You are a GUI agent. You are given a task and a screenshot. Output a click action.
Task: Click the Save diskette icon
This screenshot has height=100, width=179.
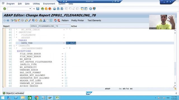[38, 9]
